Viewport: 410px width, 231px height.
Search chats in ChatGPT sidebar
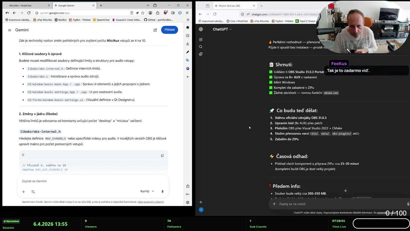(201, 47)
